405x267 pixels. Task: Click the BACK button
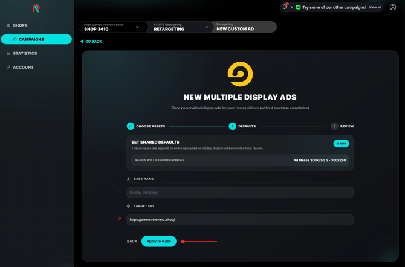(x=132, y=241)
